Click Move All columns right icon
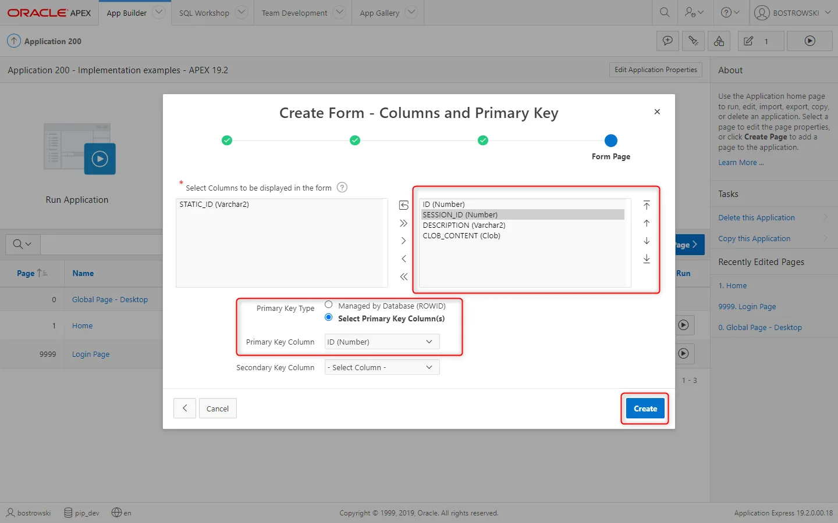This screenshot has width=838, height=523. (403, 223)
